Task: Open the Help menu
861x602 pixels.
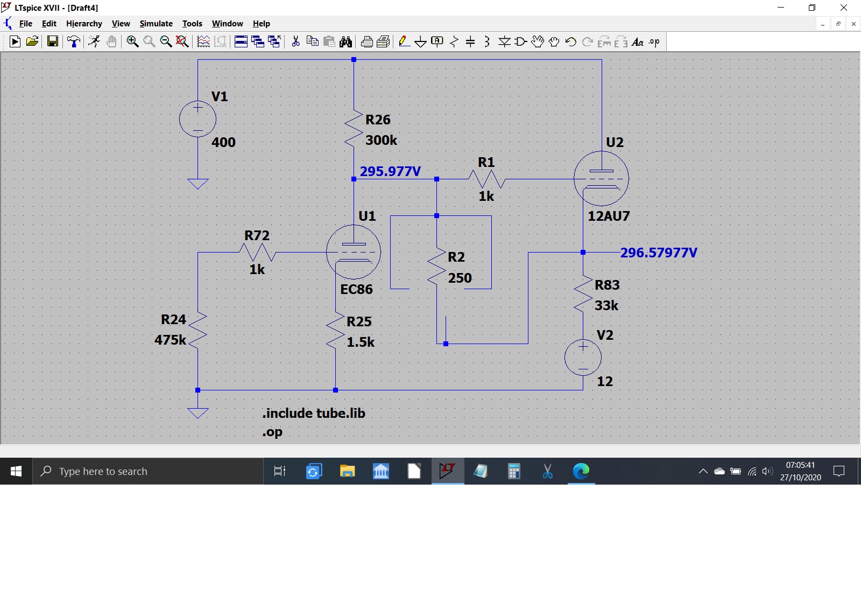Action: point(262,24)
